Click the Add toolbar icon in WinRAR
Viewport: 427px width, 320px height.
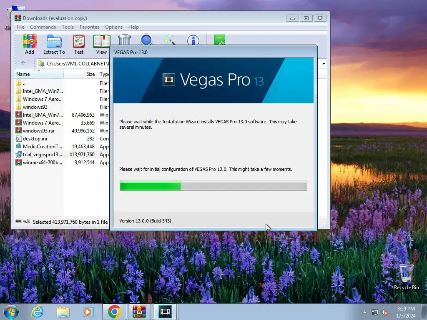pyautogui.click(x=30, y=44)
